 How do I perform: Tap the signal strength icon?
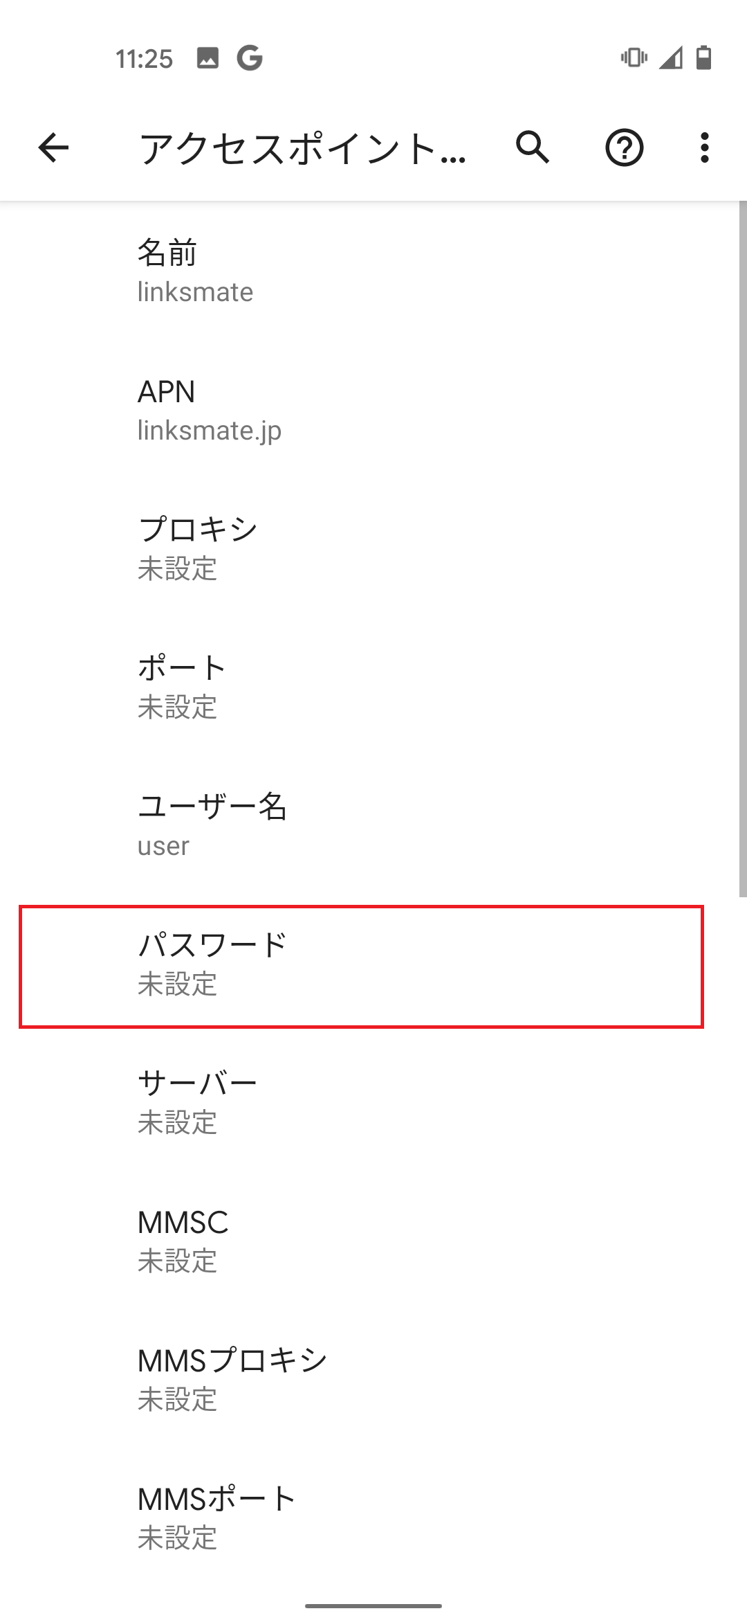point(669,59)
